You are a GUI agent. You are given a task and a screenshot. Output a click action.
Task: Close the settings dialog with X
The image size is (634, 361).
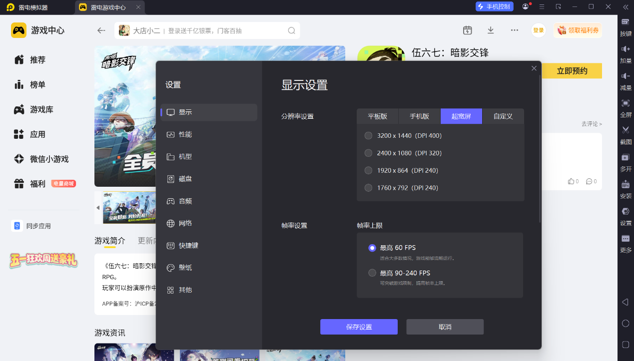(534, 68)
